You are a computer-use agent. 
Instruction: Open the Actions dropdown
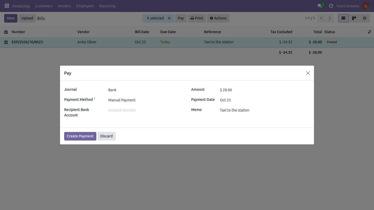point(218,18)
